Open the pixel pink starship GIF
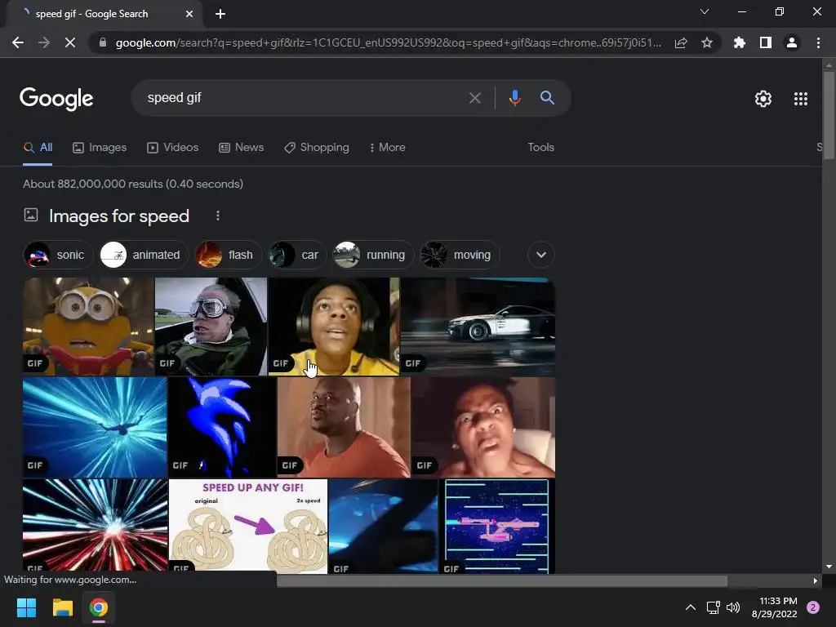The image size is (836, 627). pyautogui.click(x=497, y=526)
